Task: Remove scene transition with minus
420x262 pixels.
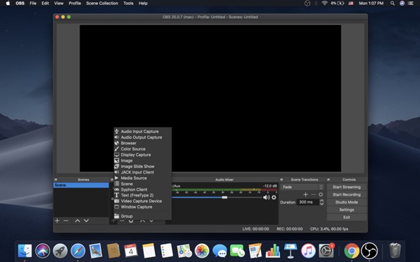Action: pyautogui.click(x=313, y=194)
